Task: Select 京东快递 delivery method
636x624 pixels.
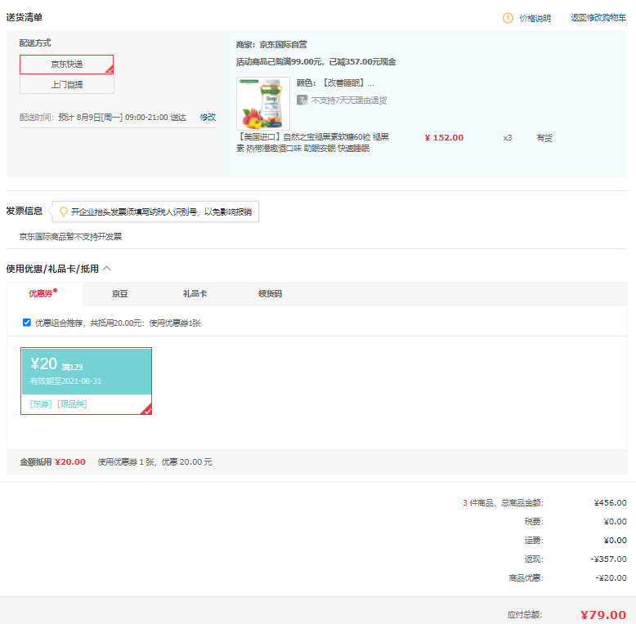Action: (67, 65)
